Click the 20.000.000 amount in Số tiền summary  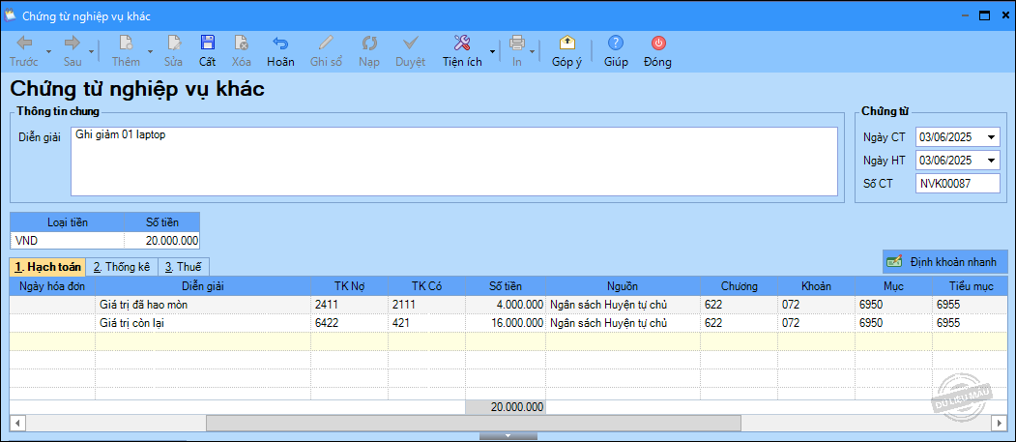point(162,241)
